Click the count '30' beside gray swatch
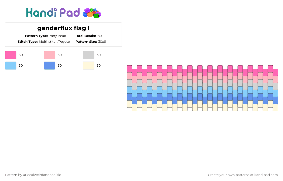 (98, 55)
